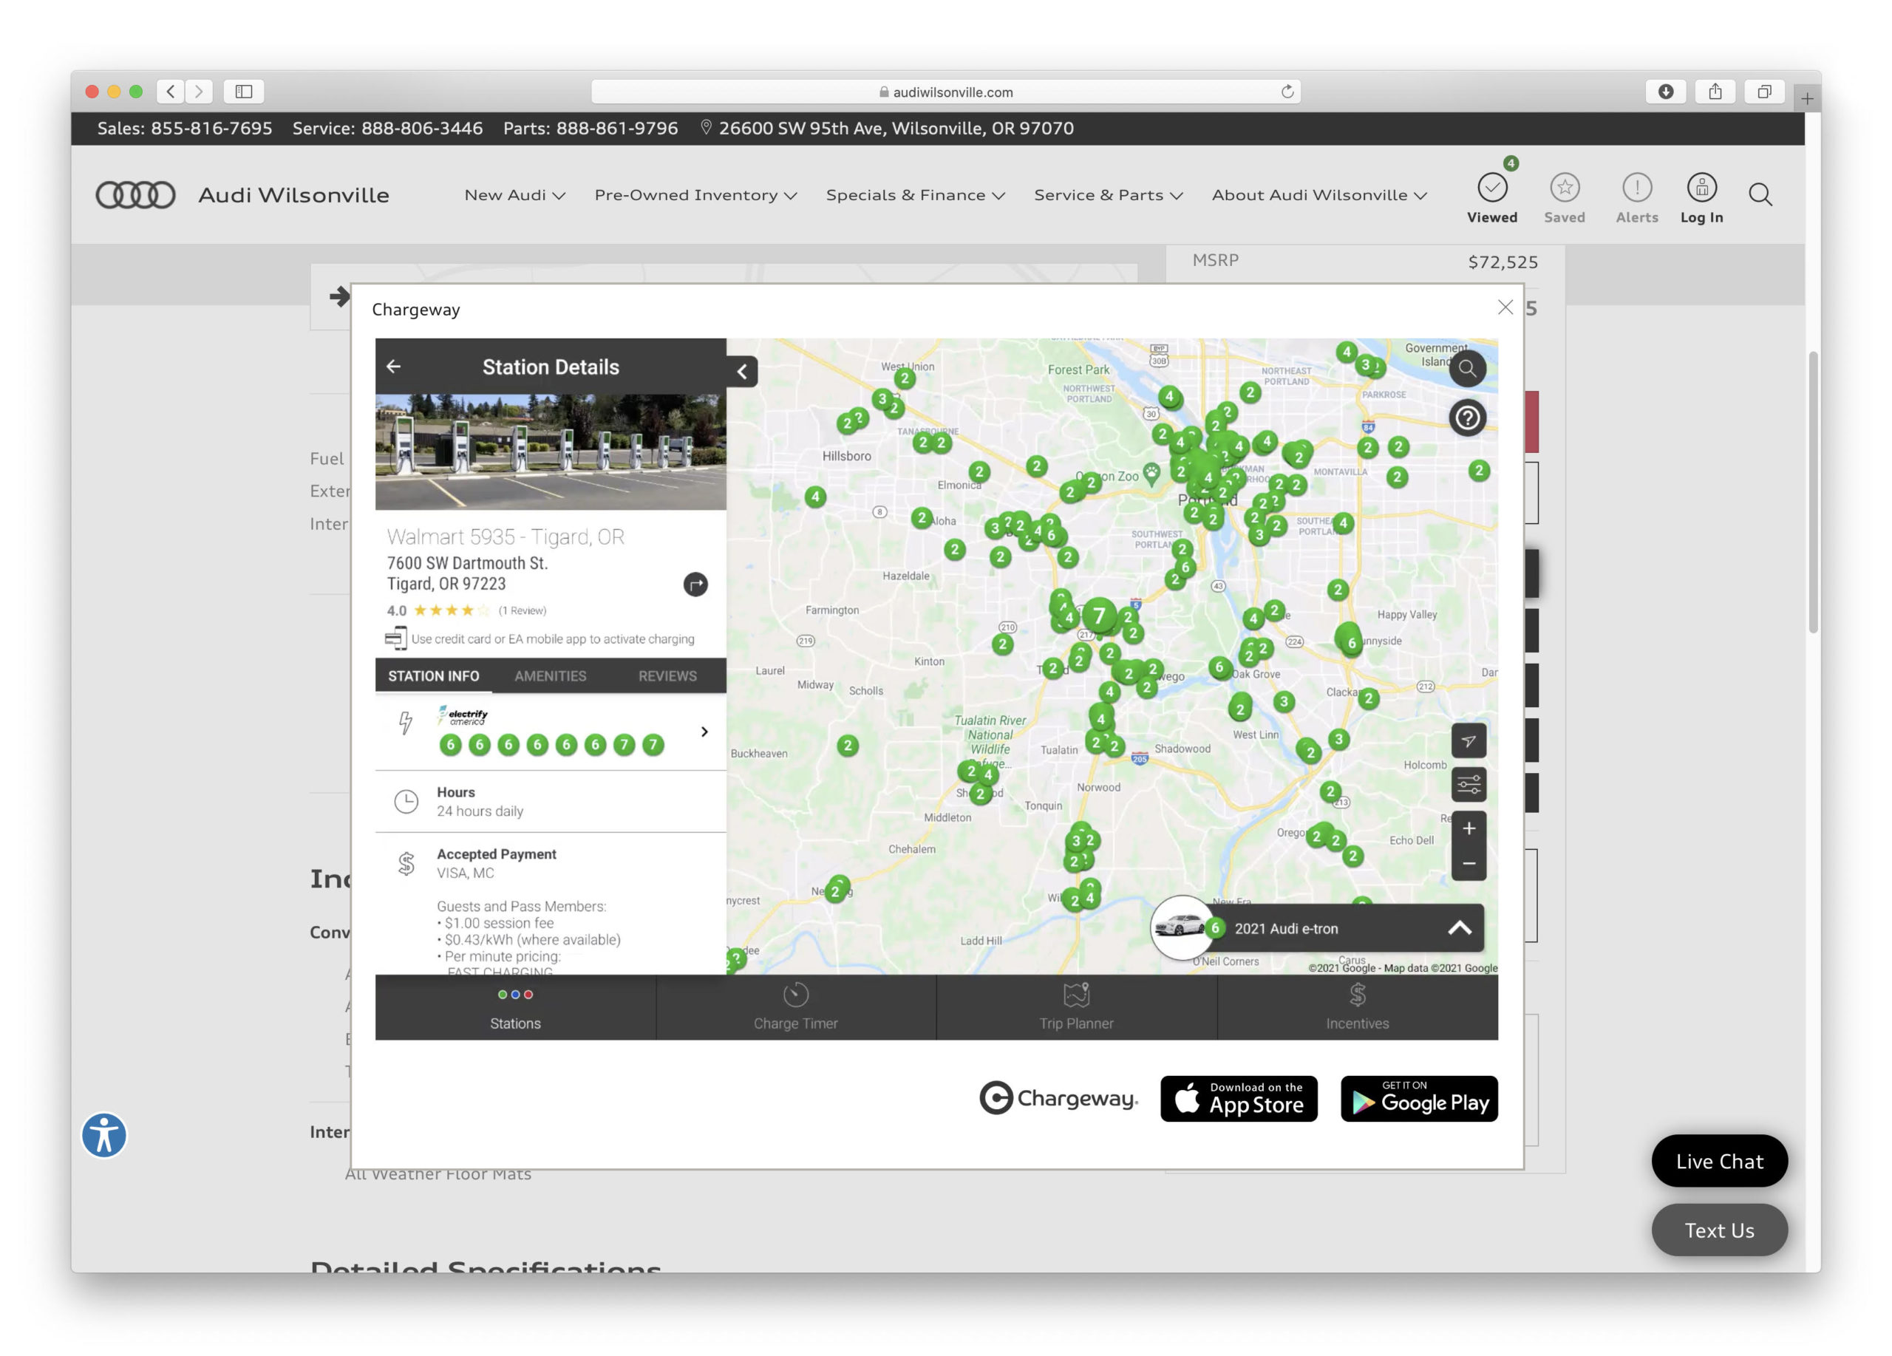Open the Saved star icon
The width and height of the screenshot is (1892, 1356).
(x=1564, y=188)
